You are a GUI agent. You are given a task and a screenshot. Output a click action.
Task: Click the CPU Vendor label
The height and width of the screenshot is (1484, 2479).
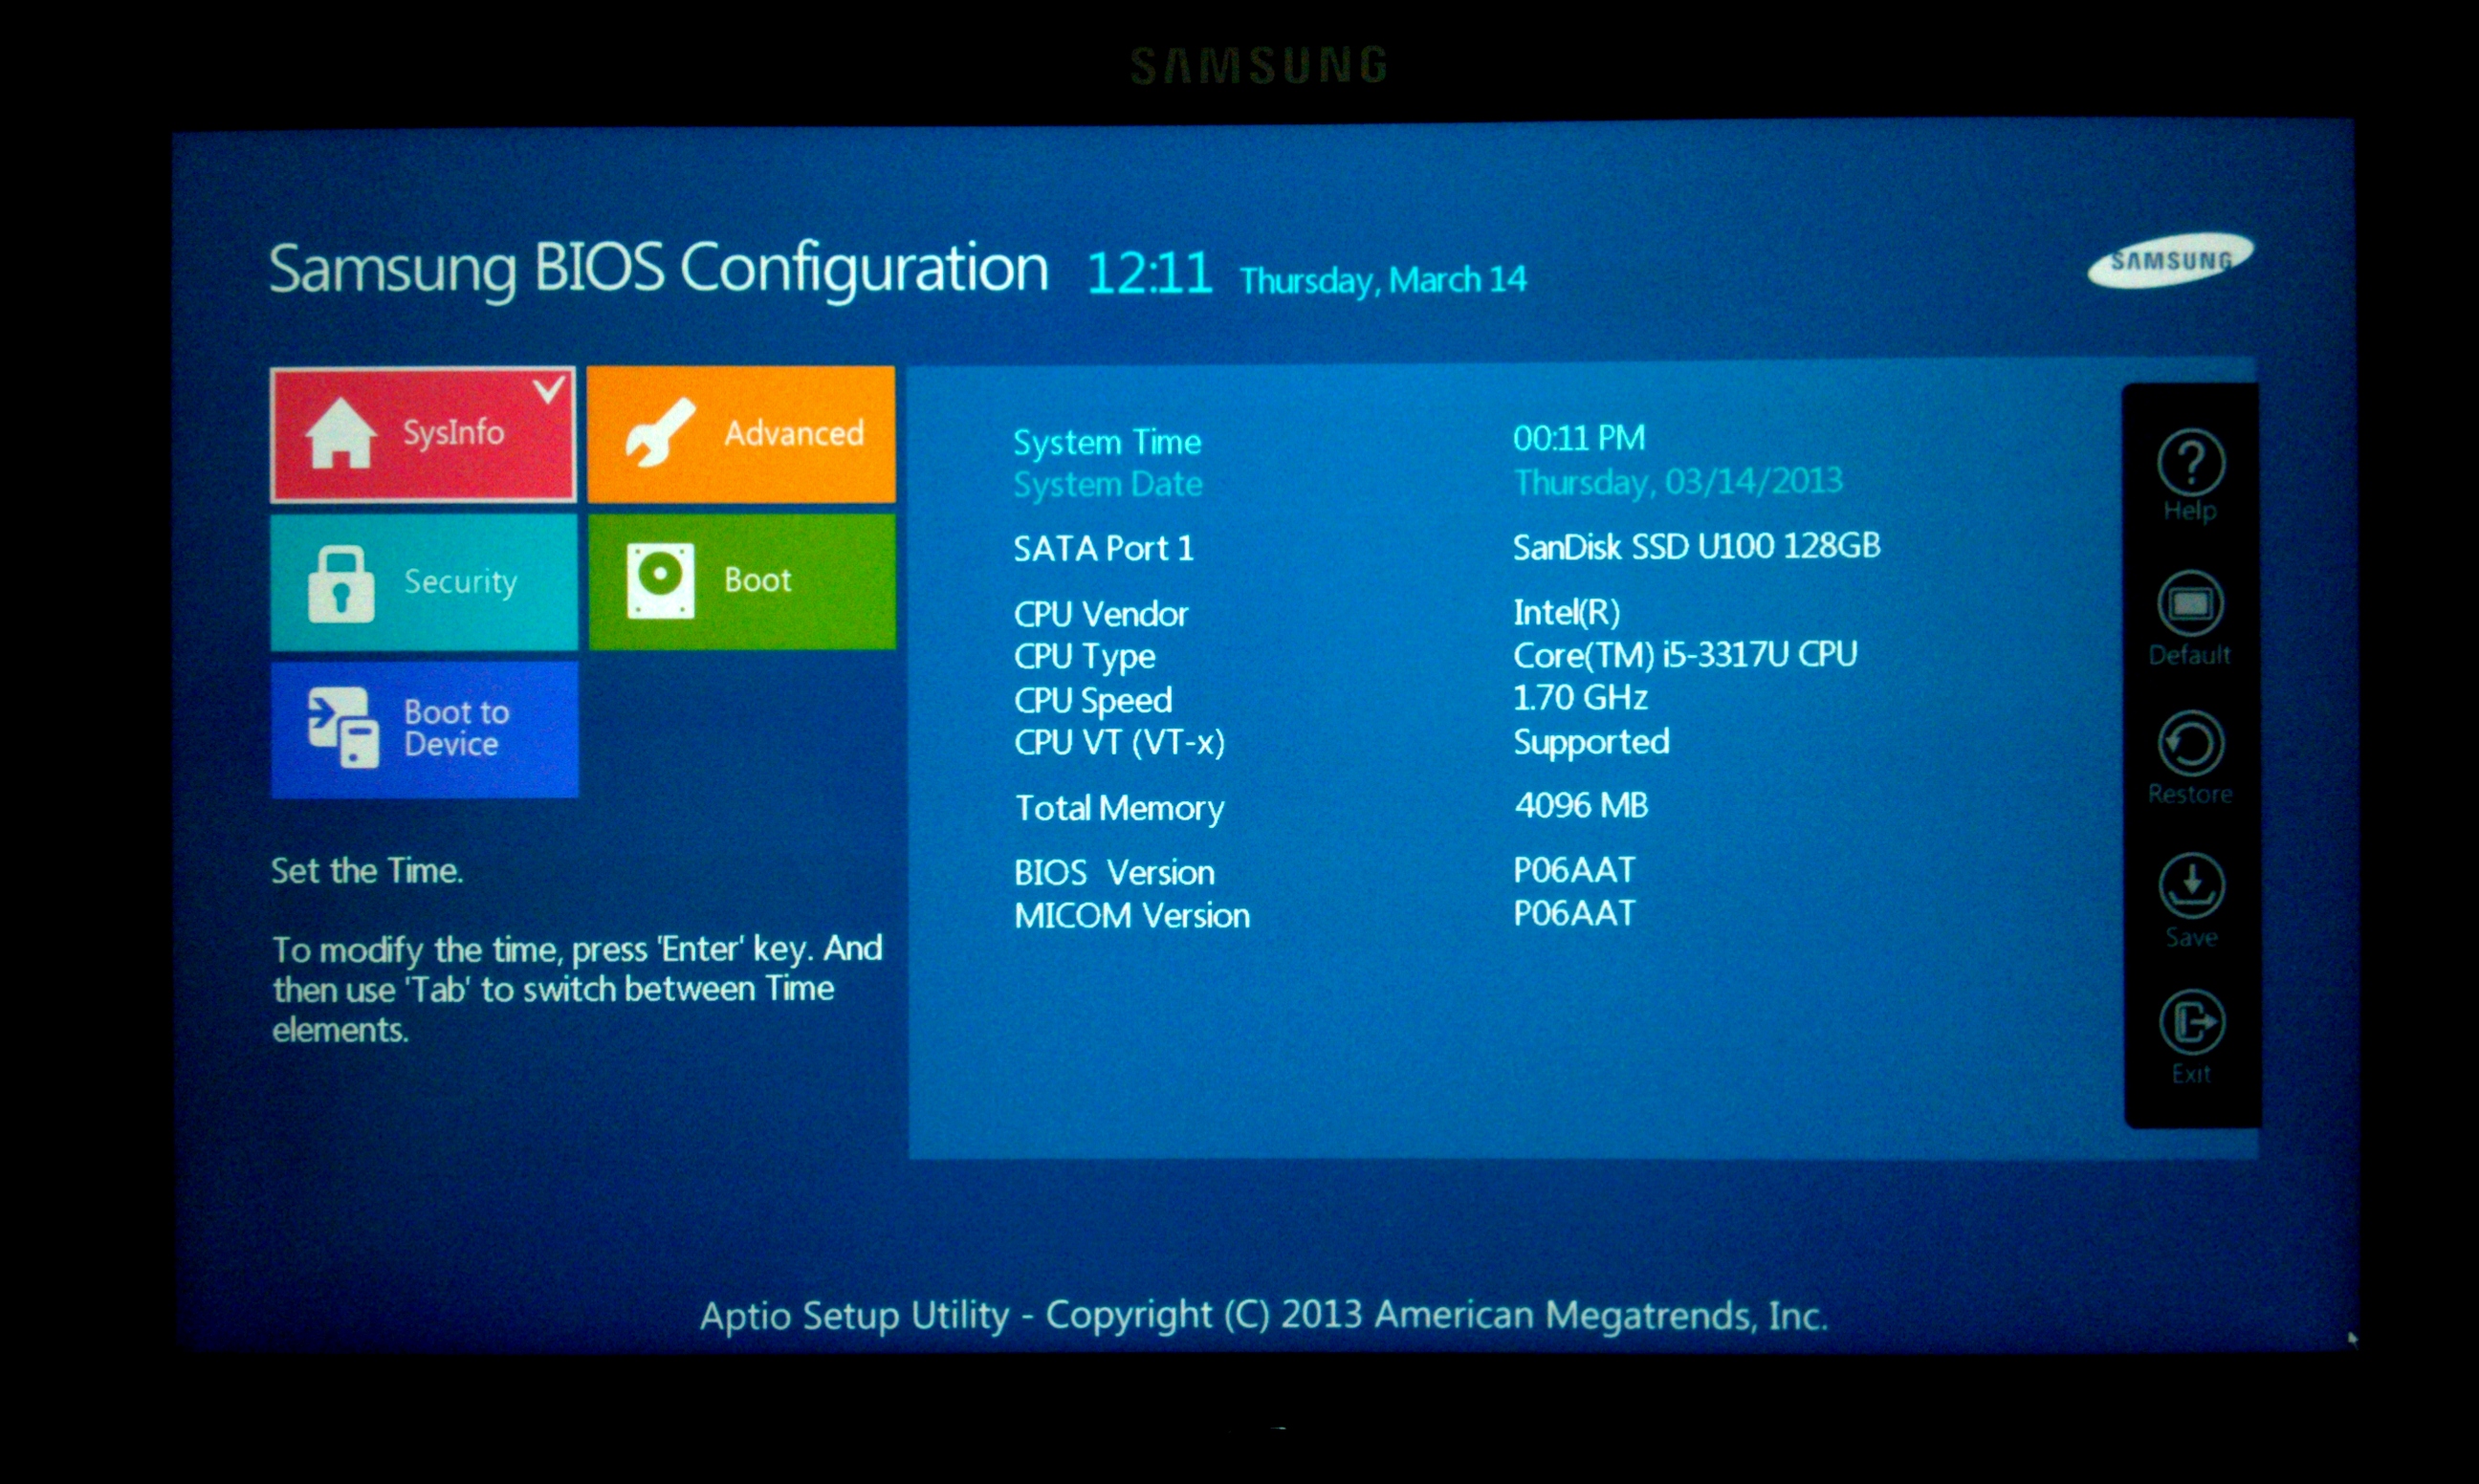[x=1101, y=614]
